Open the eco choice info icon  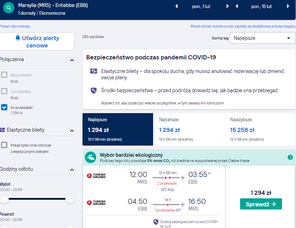pyautogui.click(x=290, y=157)
